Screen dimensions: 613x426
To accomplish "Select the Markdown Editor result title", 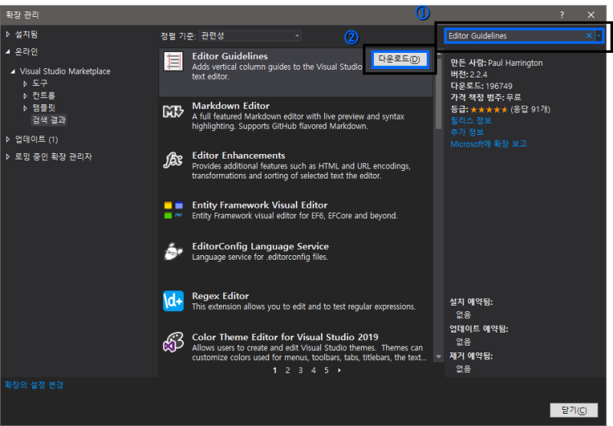I will pyautogui.click(x=231, y=106).
